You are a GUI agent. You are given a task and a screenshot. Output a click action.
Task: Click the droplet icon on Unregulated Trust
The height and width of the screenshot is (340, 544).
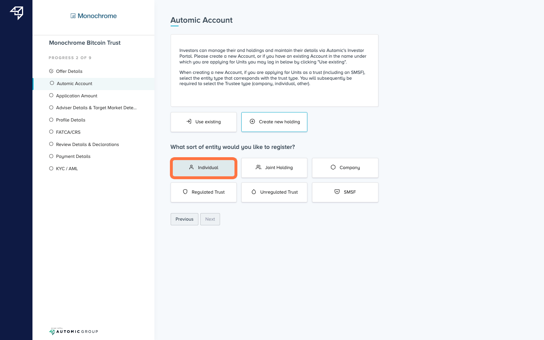pos(254,192)
